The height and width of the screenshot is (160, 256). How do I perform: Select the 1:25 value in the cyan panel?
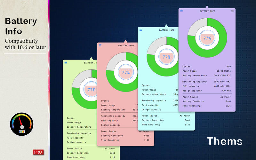click(x=188, y=124)
